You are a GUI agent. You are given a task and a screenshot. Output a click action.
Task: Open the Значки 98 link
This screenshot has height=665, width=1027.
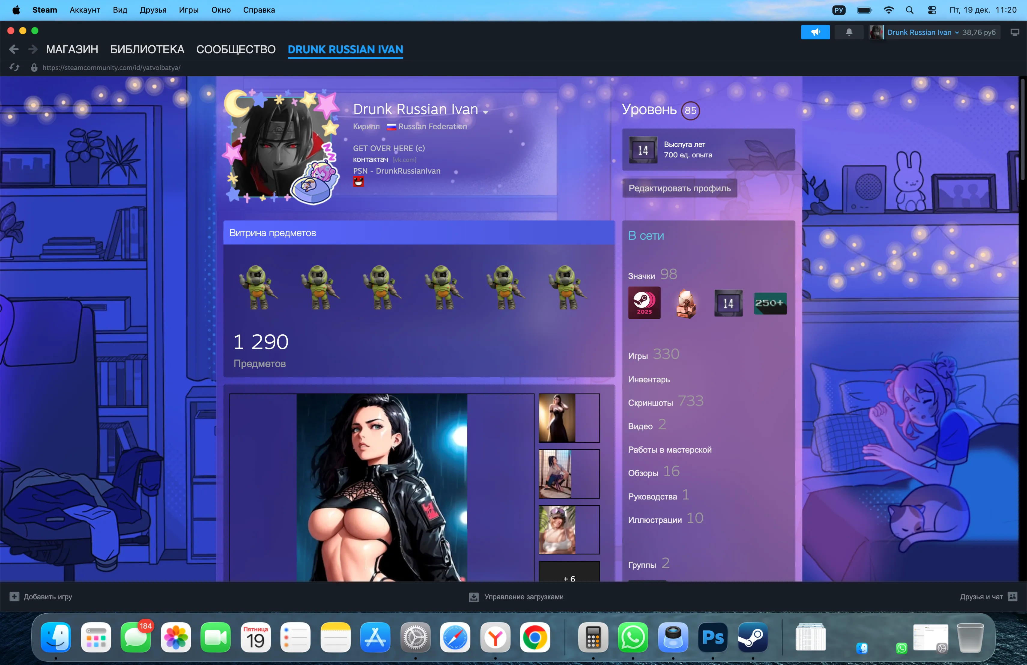[x=653, y=275]
